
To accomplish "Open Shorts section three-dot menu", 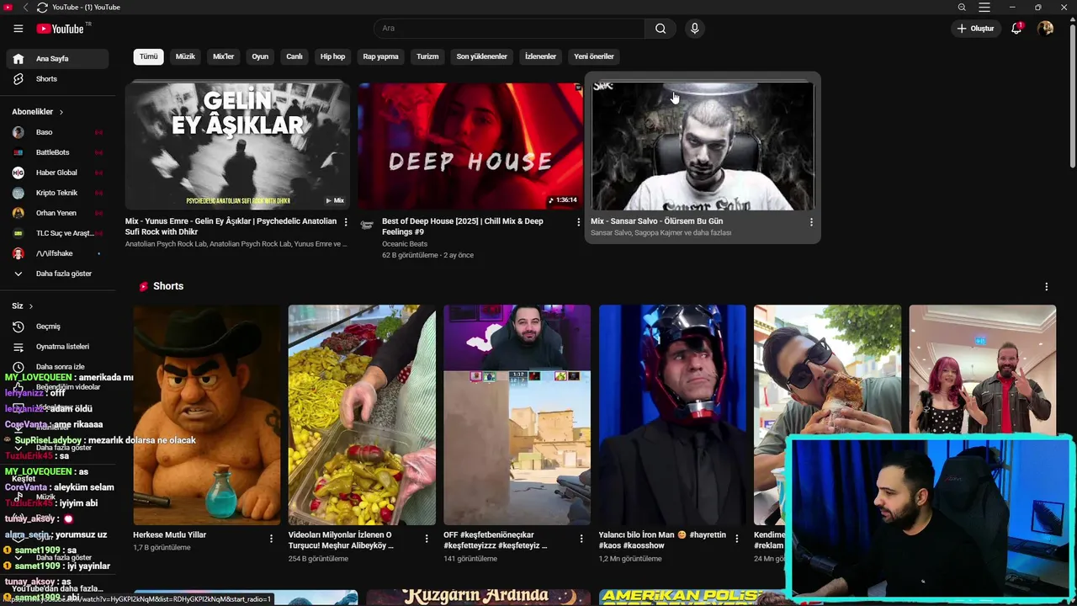I will [x=1046, y=287].
